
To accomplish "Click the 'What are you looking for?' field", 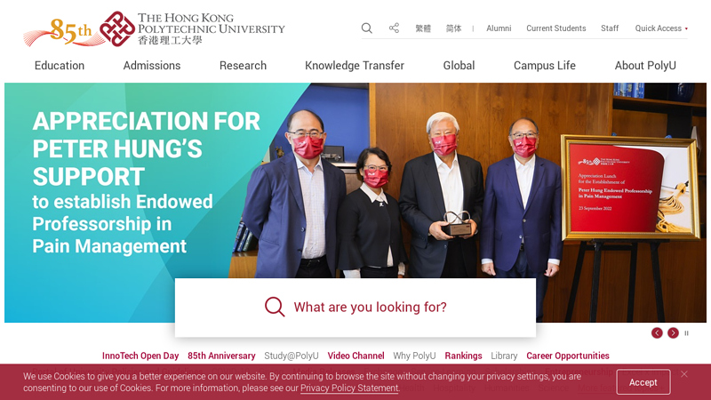I will pyautogui.click(x=355, y=308).
